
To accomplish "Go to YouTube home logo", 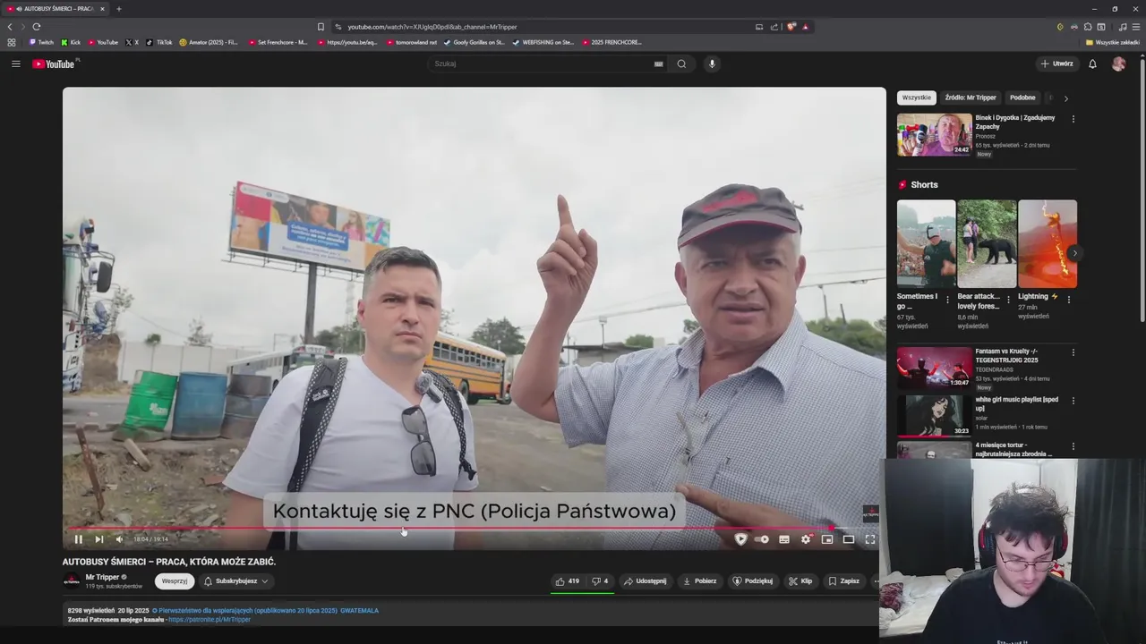I will click(56, 64).
